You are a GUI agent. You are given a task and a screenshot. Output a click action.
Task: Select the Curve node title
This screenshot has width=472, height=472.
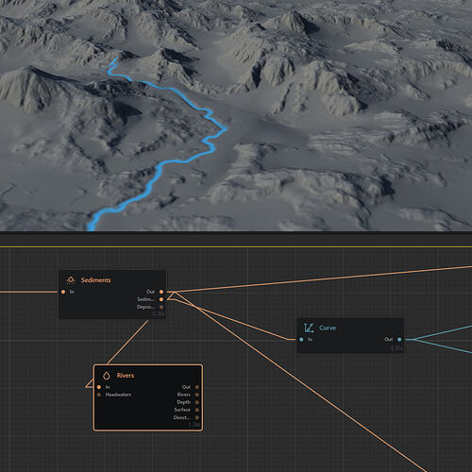click(x=328, y=328)
